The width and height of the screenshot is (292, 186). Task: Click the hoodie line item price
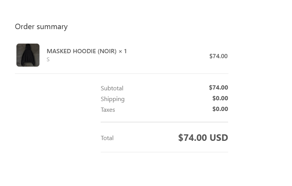pyautogui.click(x=218, y=56)
